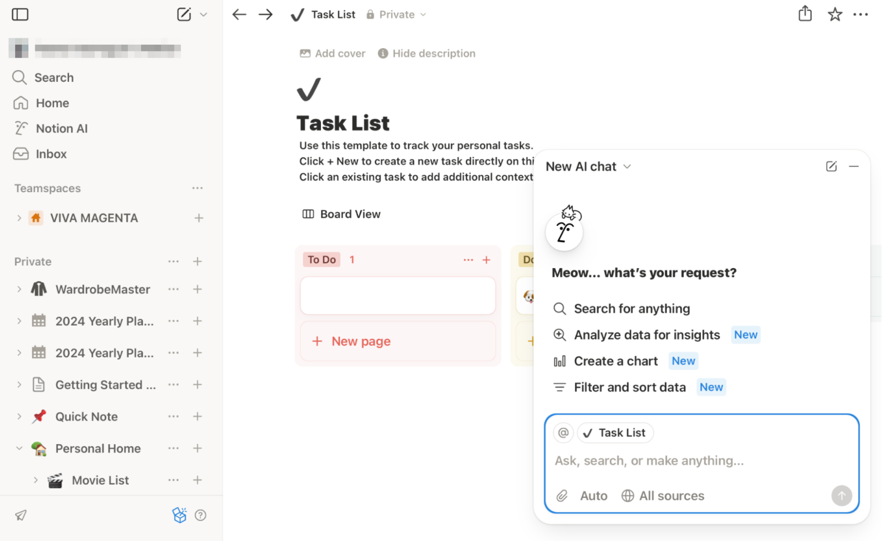The height and width of the screenshot is (541, 882).
Task: Open the Personal Home page
Action: [98, 449]
